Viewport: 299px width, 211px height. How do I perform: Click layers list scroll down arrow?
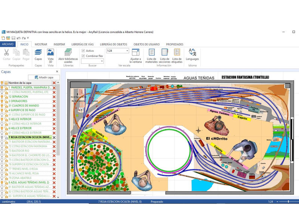pyautogui.click(x=58, y=197)
